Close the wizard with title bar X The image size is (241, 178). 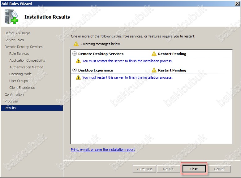(x=237, y=3)
